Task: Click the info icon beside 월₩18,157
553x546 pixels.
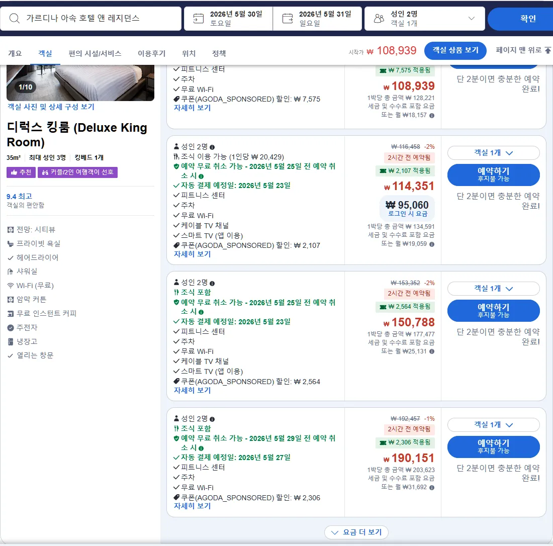Action: click(x=432, y=115)
